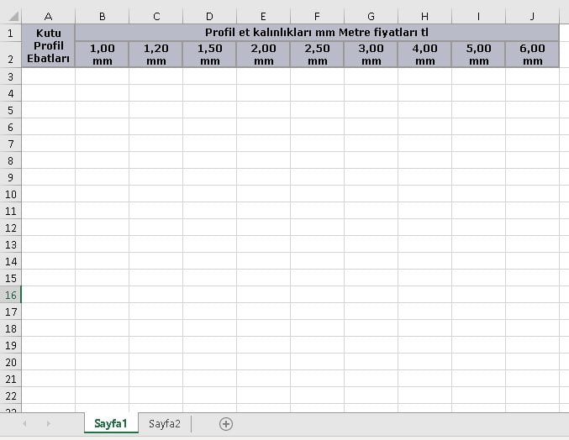Click the Kutu Profil Ebatları header cell

tap(48, 45)
